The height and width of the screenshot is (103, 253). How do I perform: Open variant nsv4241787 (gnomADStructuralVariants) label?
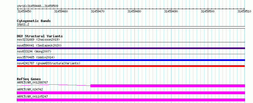tap(49, 63)
